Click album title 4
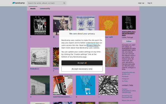Screen dimensions: 166x104 click(x=31, y=97)
